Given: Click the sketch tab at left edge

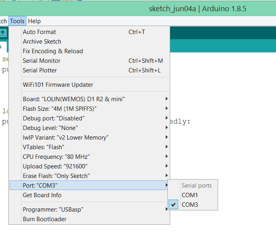Looking at the screenshot, I should [3, 47].
